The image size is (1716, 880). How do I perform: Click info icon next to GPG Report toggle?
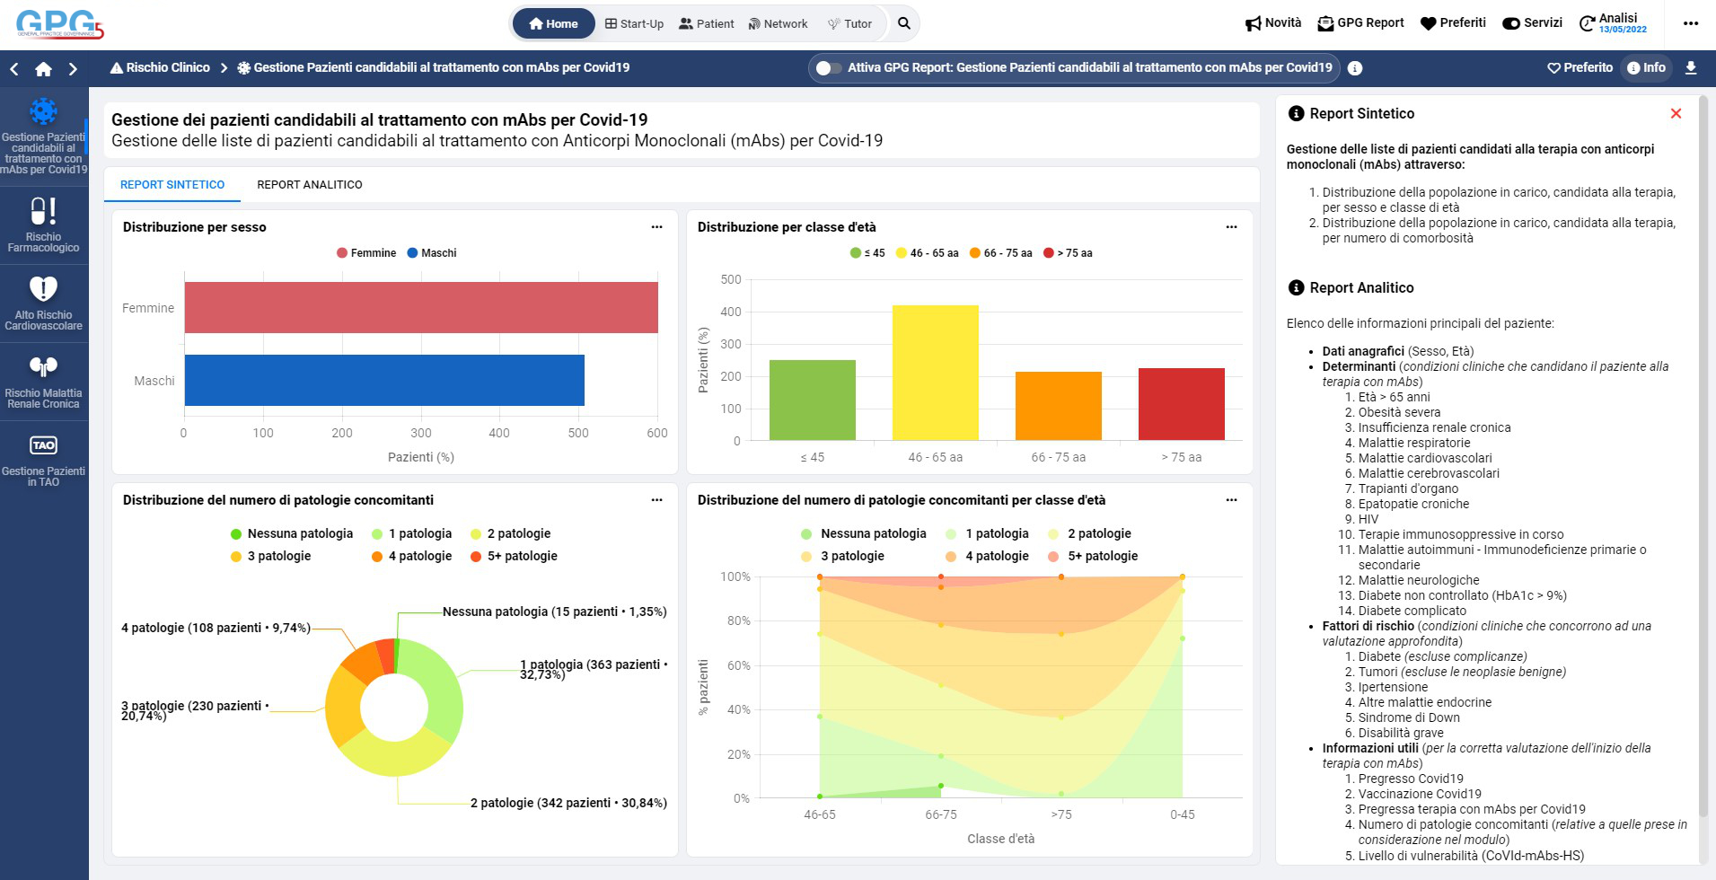click(x=1355, y=68)
